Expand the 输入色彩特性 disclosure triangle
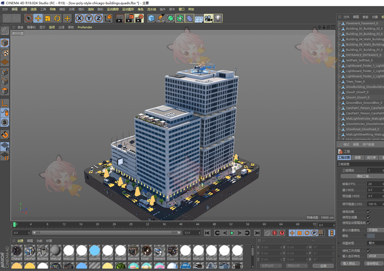Screen dimensions: 384x271 pos(339,256)
